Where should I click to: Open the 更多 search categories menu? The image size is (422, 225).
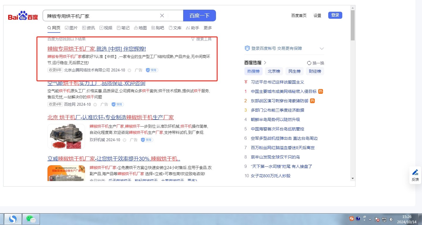(x=207, y=28)
